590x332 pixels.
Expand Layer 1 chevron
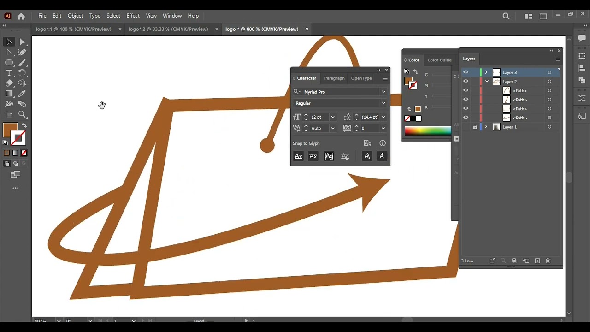[486, 127]
